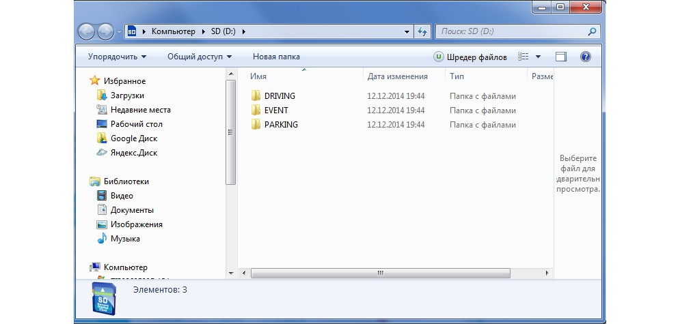Toggle the preview pane icon
The image size is (680, 324).
click(x=561, y=57)
